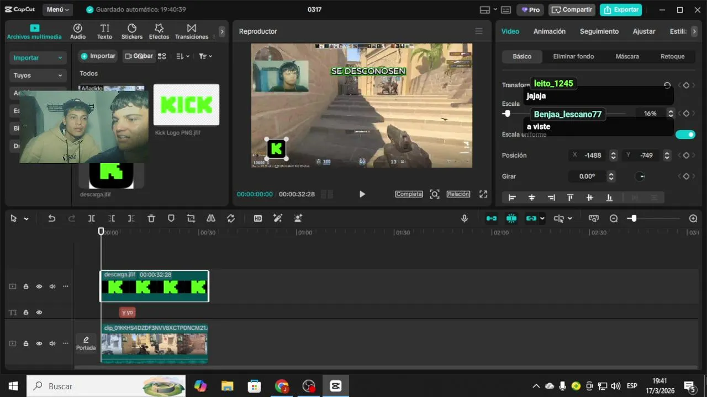Screen dimensions: 707x397
Task: Toggle main track magnet snapping
Action: pyautogui.click(x=492, y=218)
